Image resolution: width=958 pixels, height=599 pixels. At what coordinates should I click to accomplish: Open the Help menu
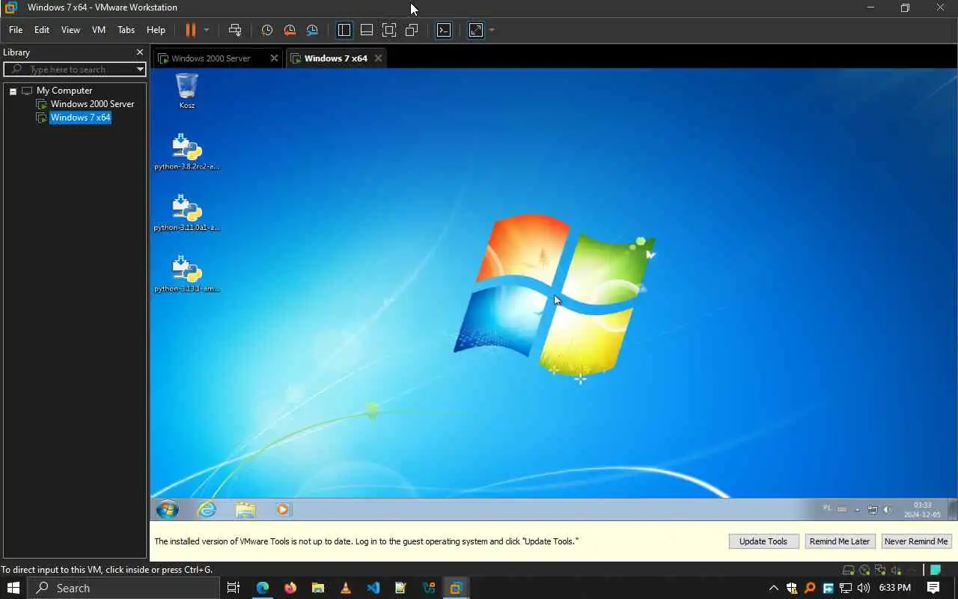[156, 30]
